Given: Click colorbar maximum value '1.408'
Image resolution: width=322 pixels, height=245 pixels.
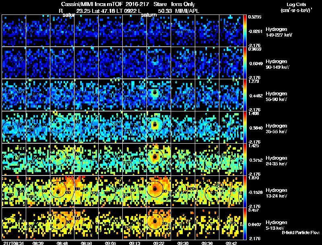Looking at the screenshot, I should [x=254, y=113].
